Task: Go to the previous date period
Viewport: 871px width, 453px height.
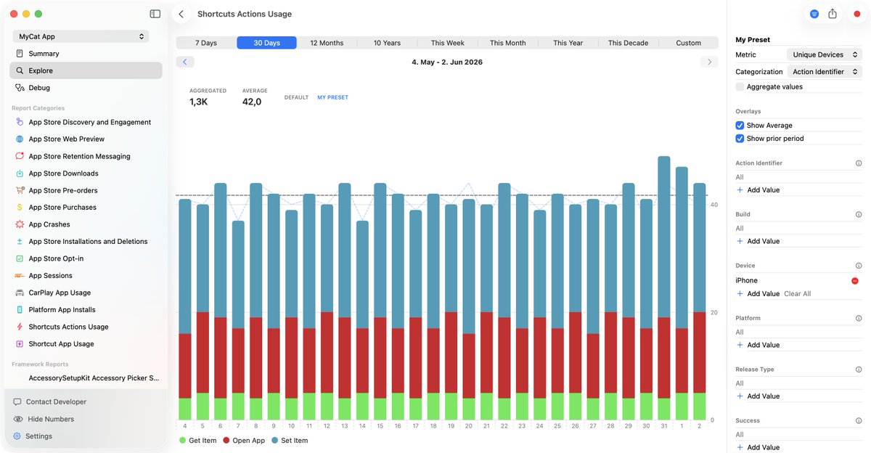Action: 185,62
